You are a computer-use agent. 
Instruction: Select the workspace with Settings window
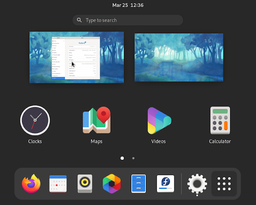click(x=77, y=57)
